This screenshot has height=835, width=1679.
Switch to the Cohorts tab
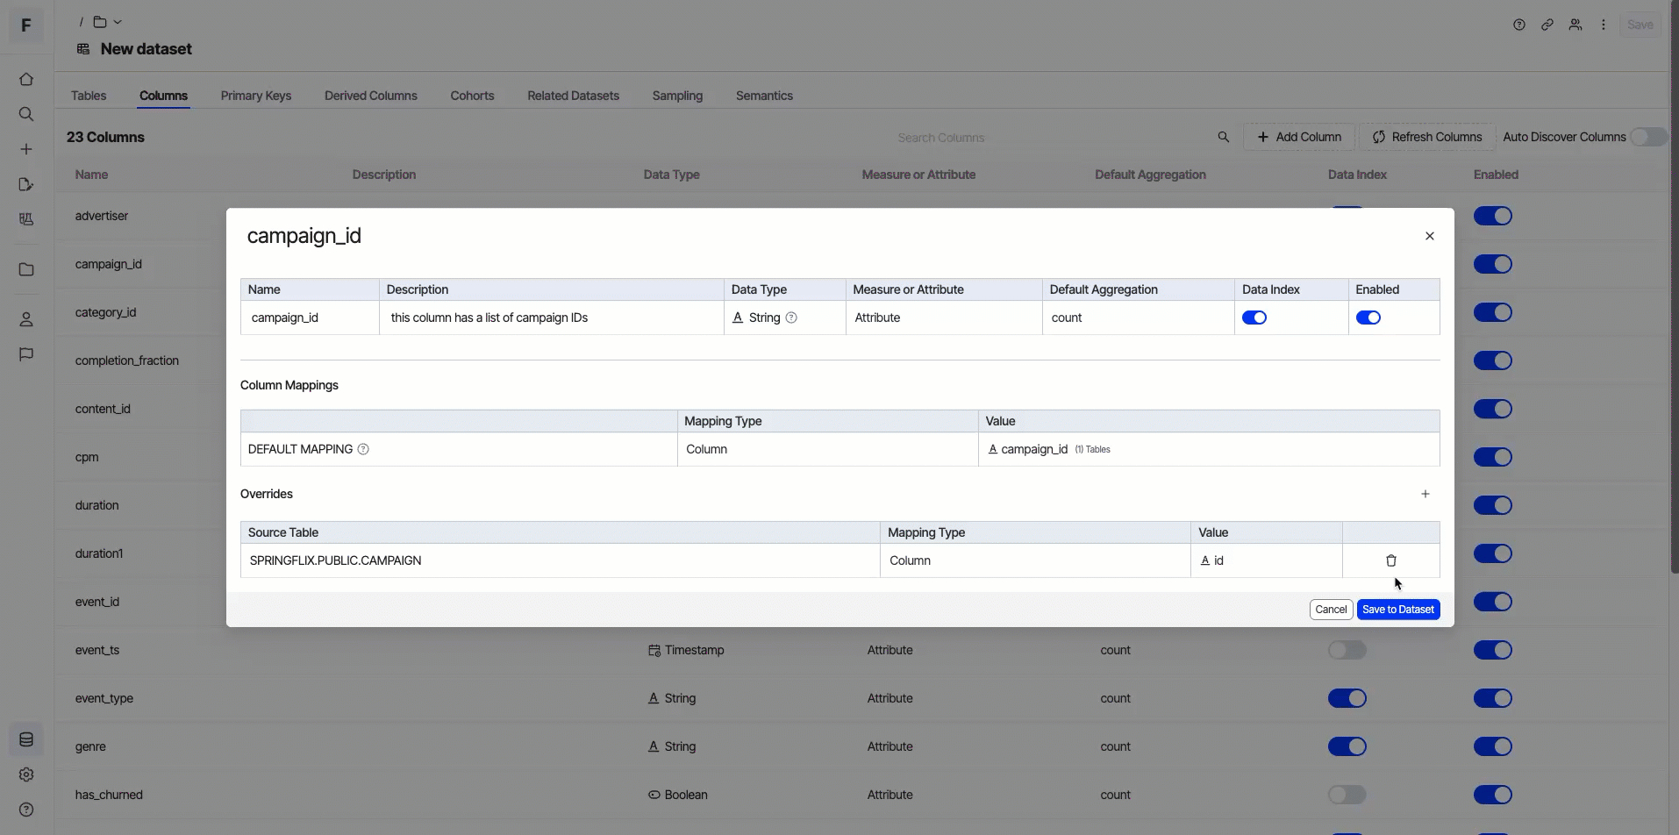472,96
